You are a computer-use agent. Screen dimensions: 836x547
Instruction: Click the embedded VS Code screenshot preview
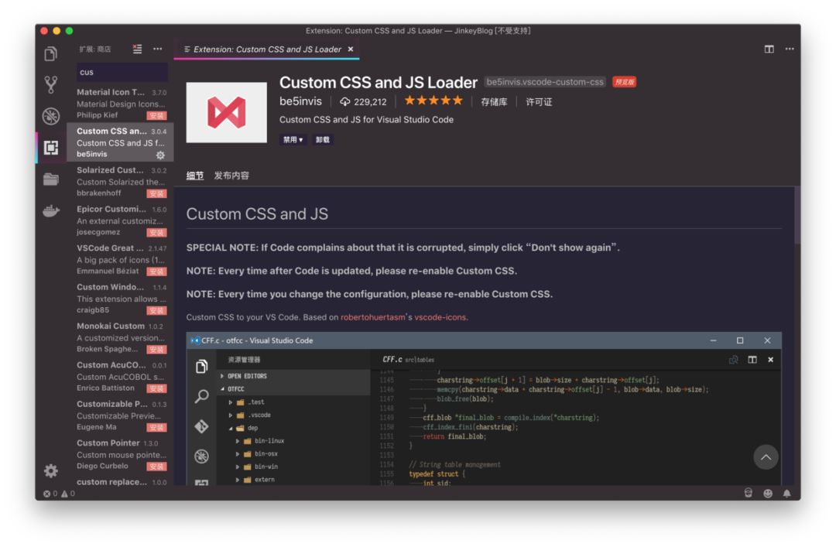pos(484,409)
